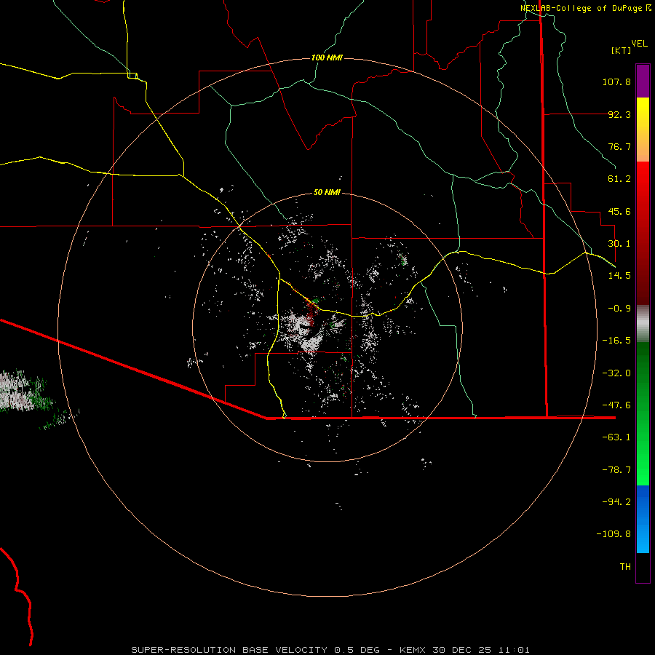Viewport: 655px width, 655px height.
Task: Click the -63.1 velocity scale value
Action: click(x=616, y=437)
